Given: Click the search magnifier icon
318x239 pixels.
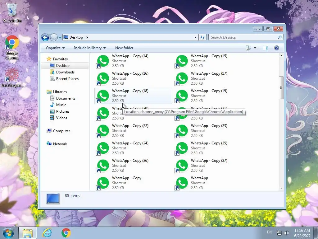Looking at the screenshot, I should point(280,37).
